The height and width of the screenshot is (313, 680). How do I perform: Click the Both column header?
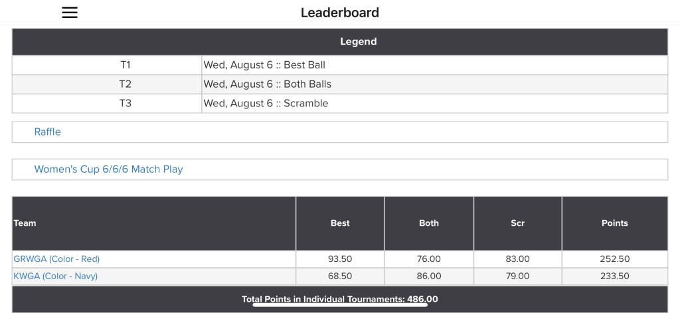[429, 223]
